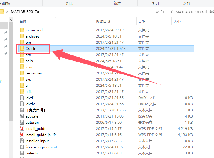Click the 2023/11/20 15:56 date cell

[x=111, y=110]
